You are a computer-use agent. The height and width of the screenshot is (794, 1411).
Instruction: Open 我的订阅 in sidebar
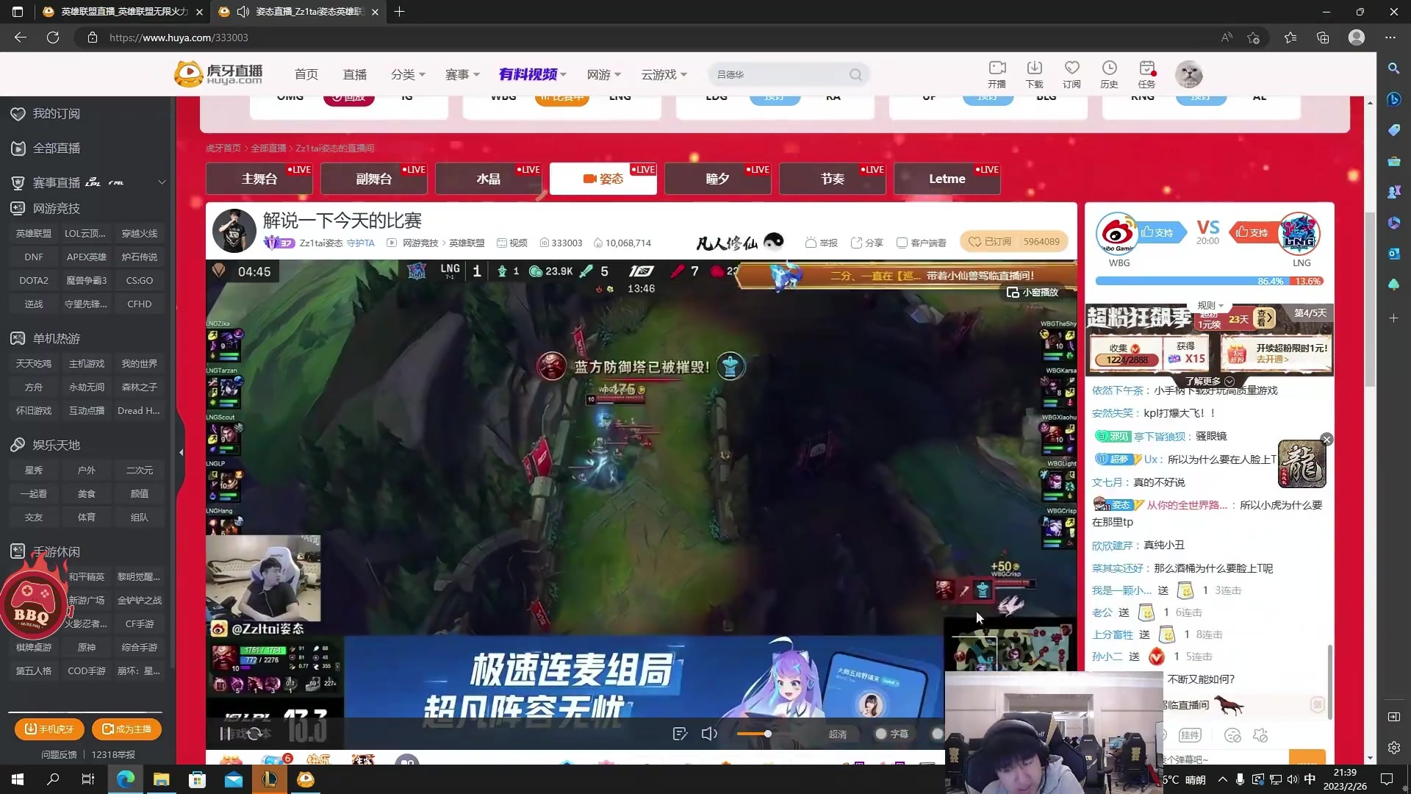click(46, 113)
